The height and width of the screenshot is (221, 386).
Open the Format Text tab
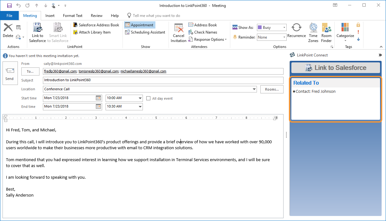pyautogui.click(x=73, y=16)
